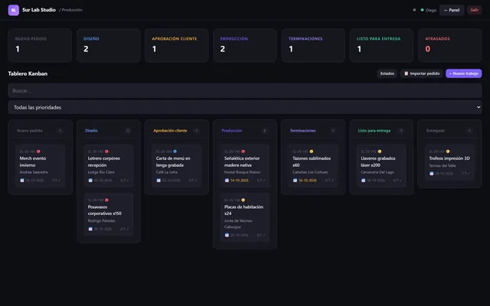Viewport: 490px width, 306px height.
Task: Click calendar icon on Señalética exterior madera card
Action: tap(227, 181)
